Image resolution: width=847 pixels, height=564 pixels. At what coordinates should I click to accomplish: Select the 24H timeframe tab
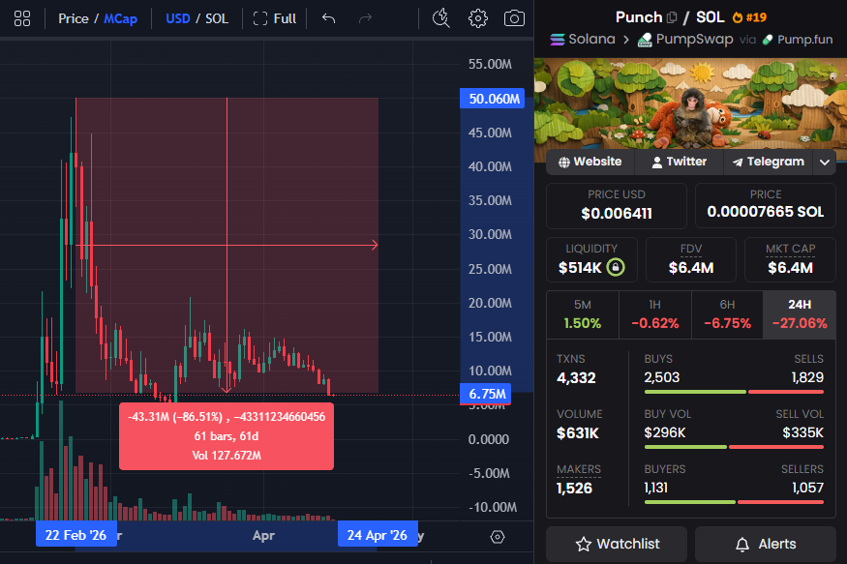point(800,314)
